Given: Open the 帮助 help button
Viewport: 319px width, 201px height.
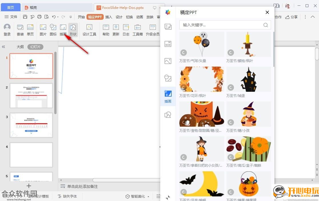Looking at the screenshot, I should (106, 30).
